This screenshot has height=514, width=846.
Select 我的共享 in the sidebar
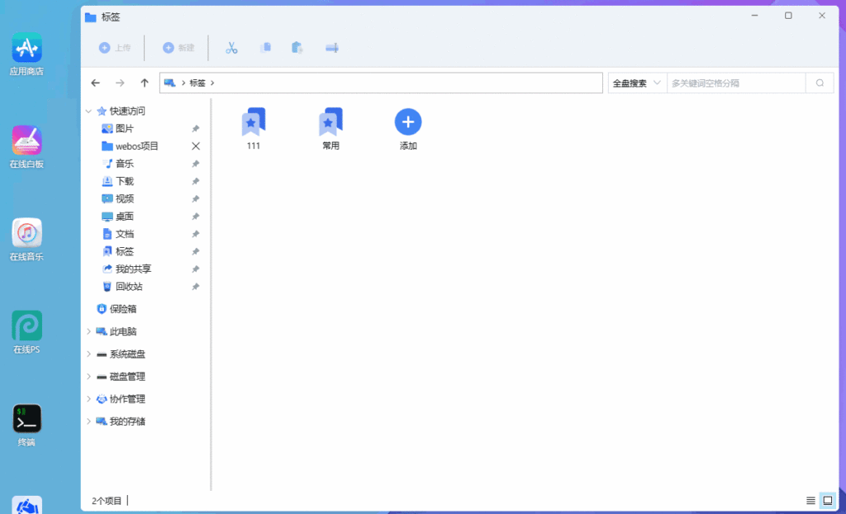tap(133, 269)
